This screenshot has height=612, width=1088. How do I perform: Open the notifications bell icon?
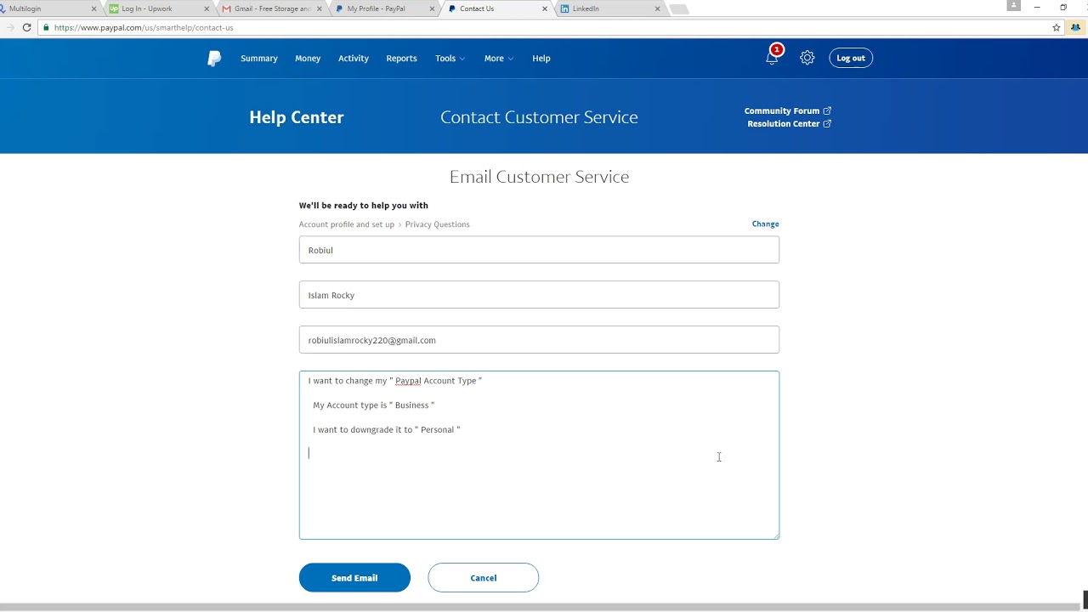(772, 58)
